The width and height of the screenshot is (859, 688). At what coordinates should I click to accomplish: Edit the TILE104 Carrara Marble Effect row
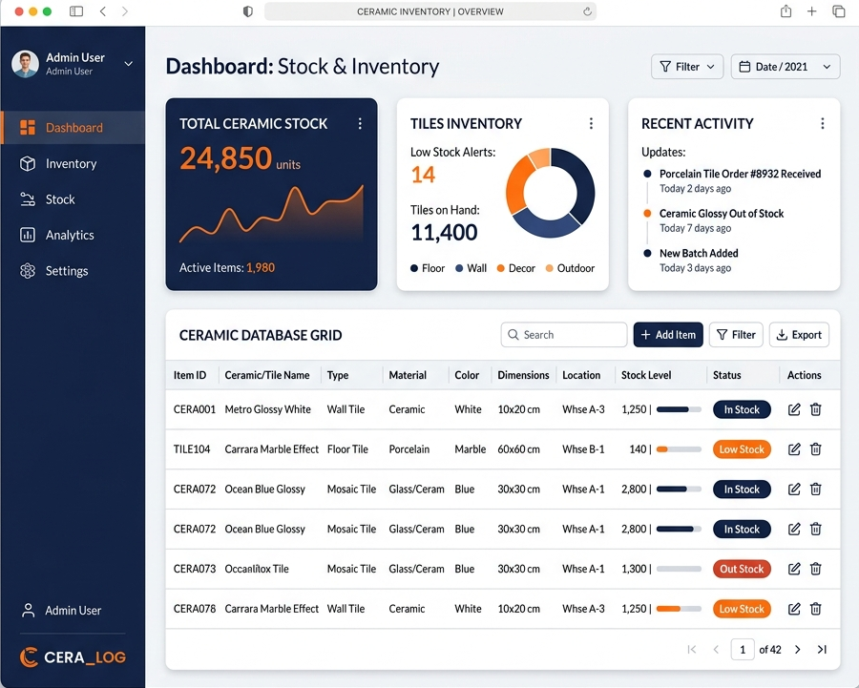(794, 449)
